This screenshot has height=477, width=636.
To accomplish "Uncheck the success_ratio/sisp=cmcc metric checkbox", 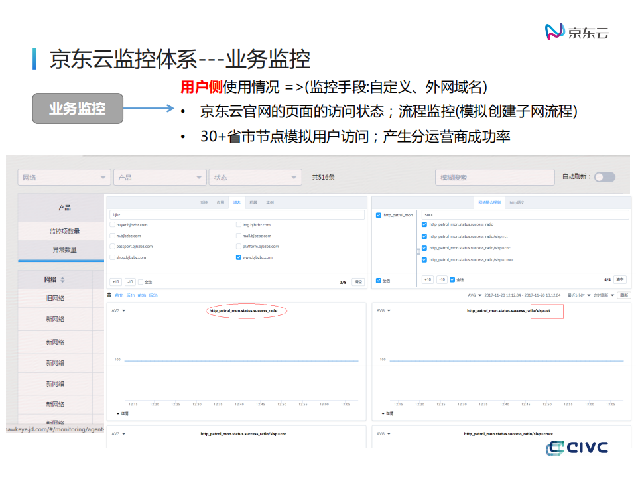I will tap(424, 259).
